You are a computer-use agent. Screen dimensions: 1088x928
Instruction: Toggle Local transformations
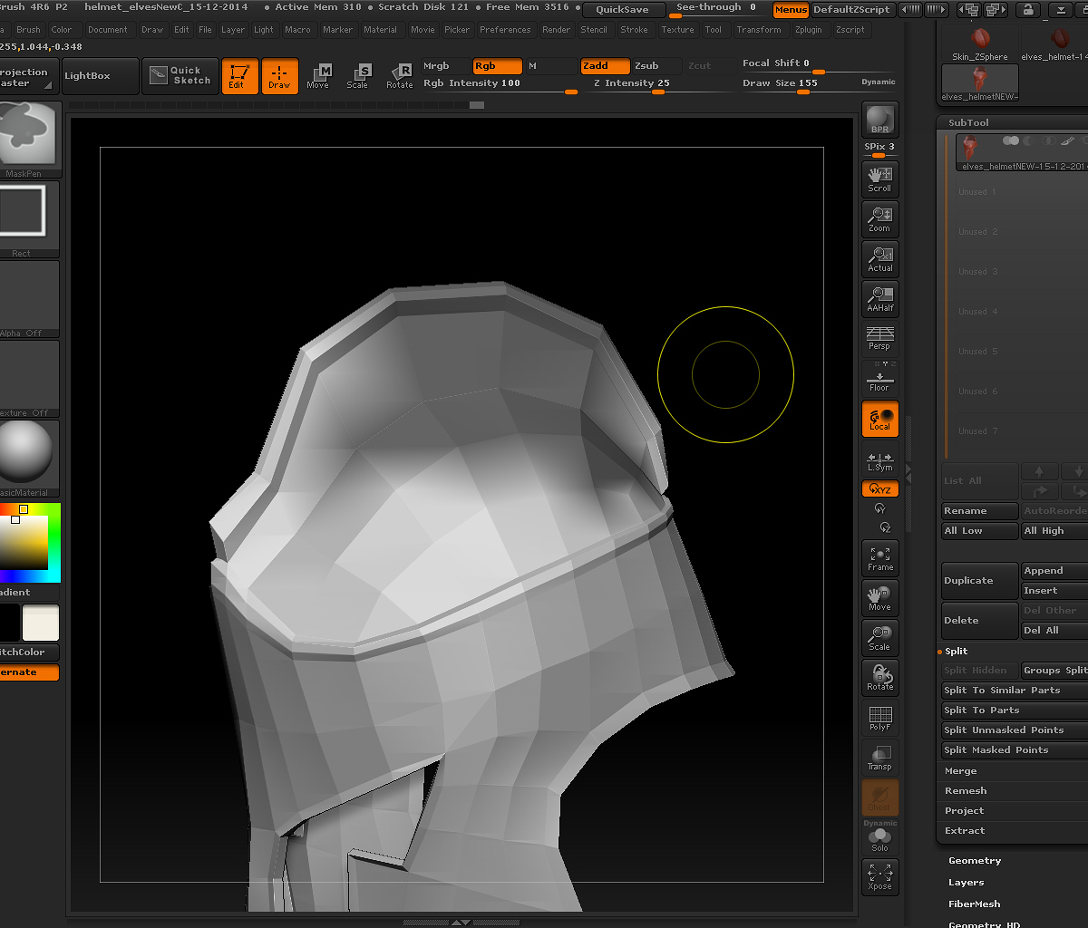pyautogui.click(x=879, y=418)
